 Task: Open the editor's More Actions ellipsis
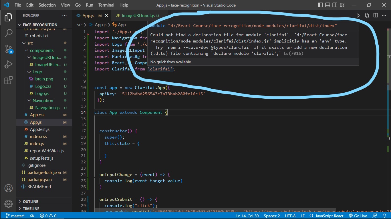click(x=384, y=16)
